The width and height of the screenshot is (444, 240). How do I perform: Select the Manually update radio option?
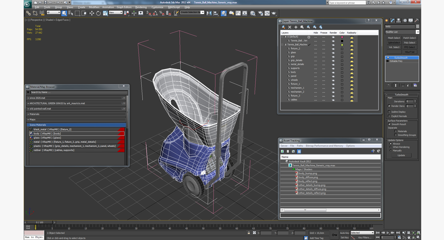coord(391,151)
